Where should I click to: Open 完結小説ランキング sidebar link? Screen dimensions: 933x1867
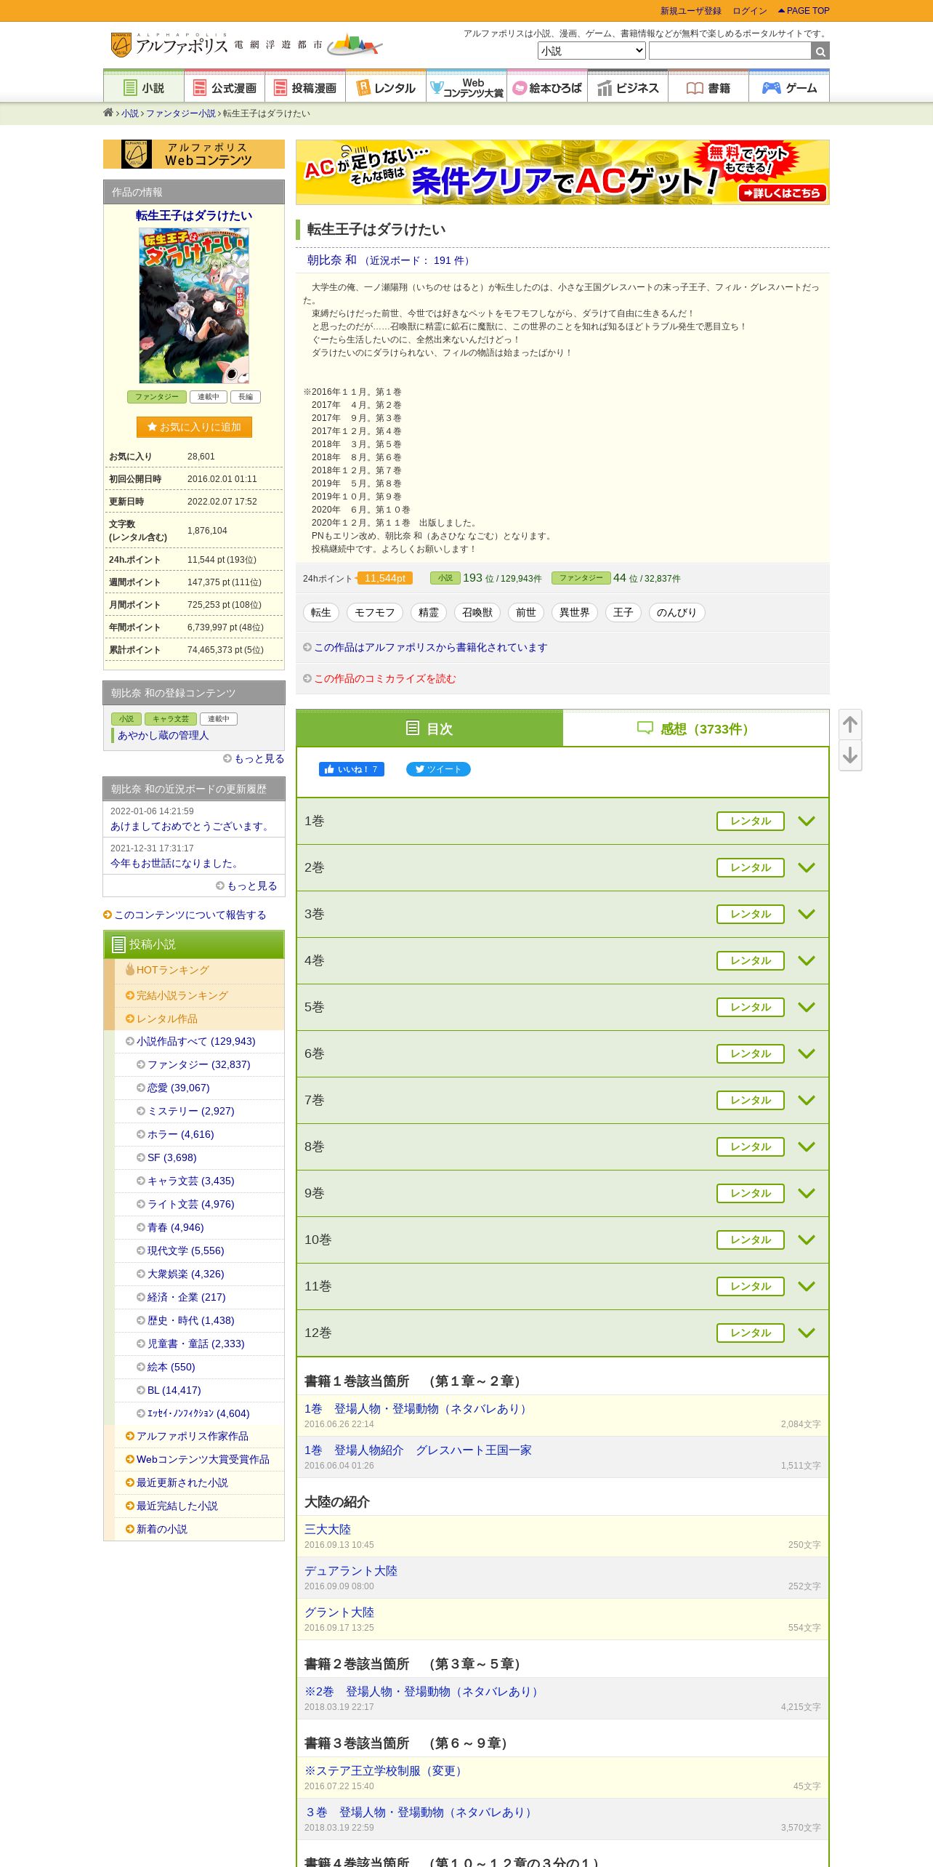point(182,995)
